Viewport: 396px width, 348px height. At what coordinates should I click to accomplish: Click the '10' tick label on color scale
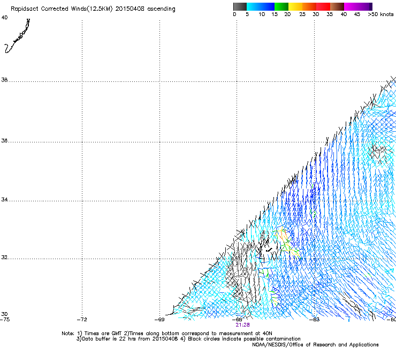[262, 14]
